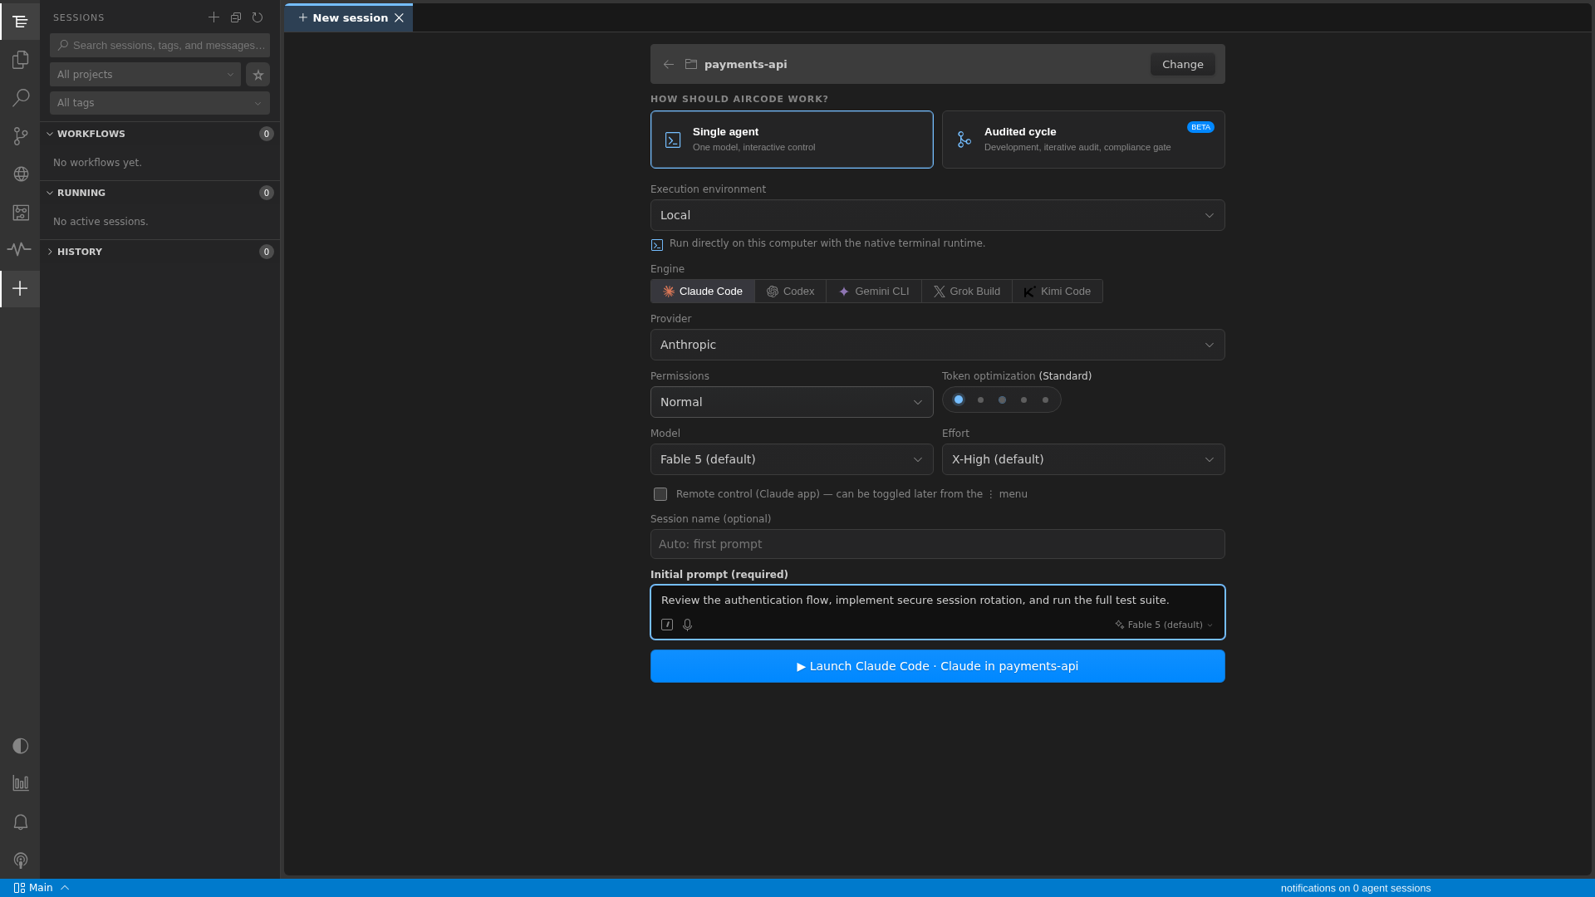Select the last token optimization dot

coord(1045,399)
